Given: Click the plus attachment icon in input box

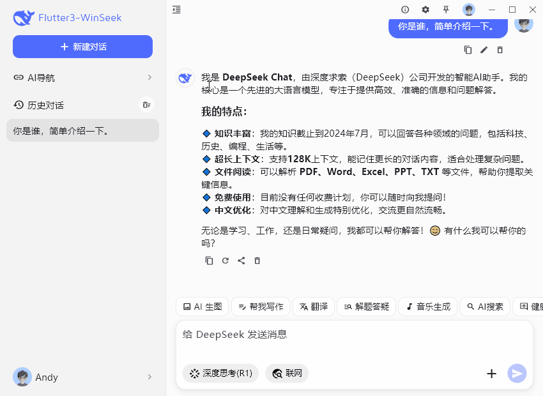Looking at the screenshot, I should (x=491, y=374).
